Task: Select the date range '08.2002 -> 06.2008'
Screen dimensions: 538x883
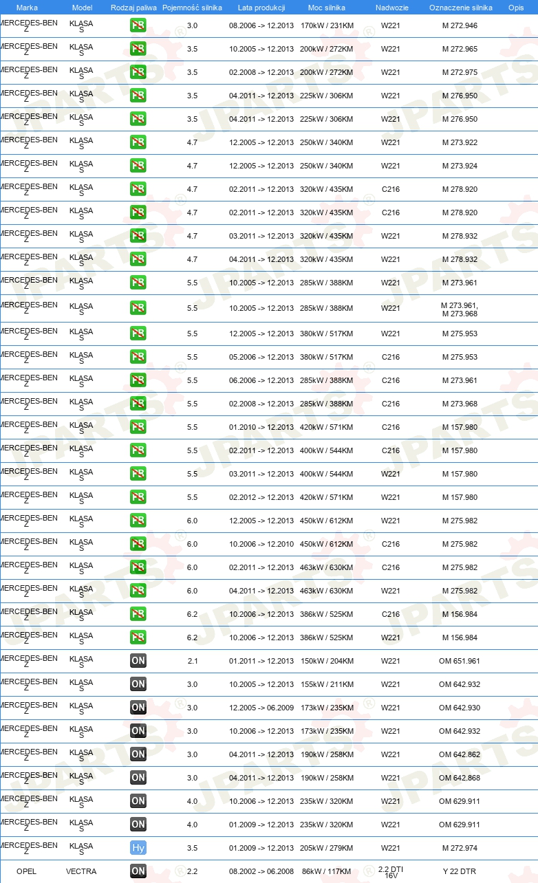Action: tap(261, 871)
